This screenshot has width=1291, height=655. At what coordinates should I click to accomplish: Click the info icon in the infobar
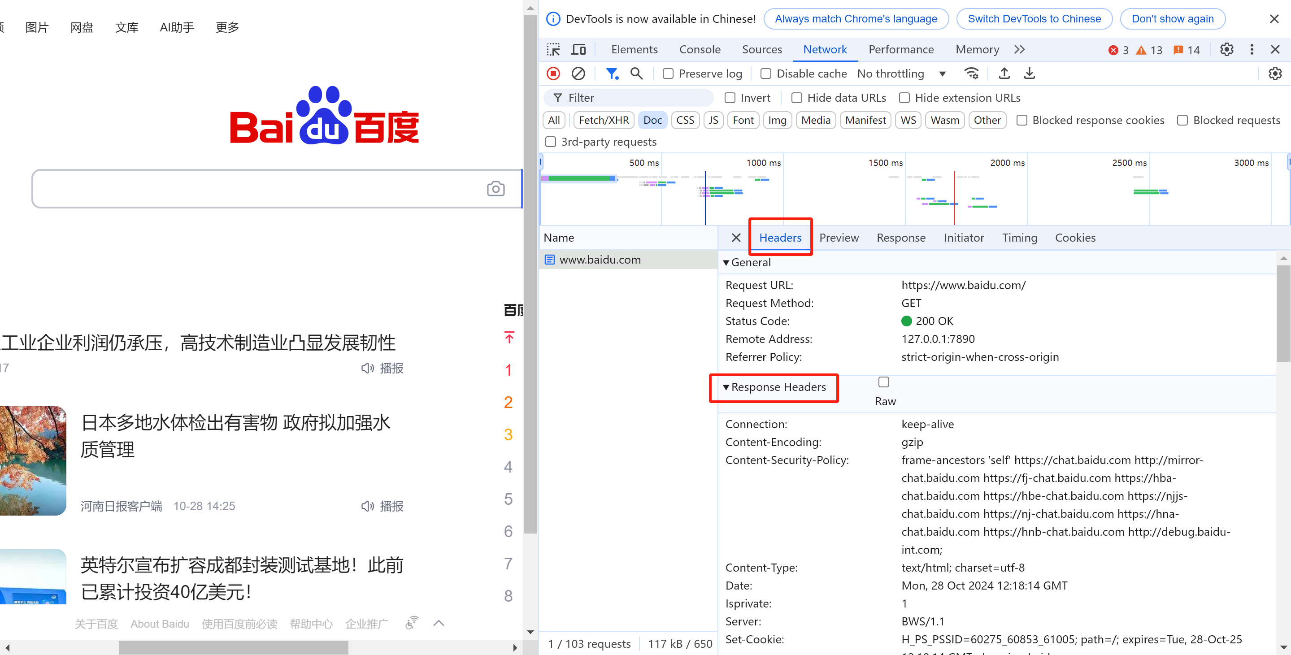553,19
